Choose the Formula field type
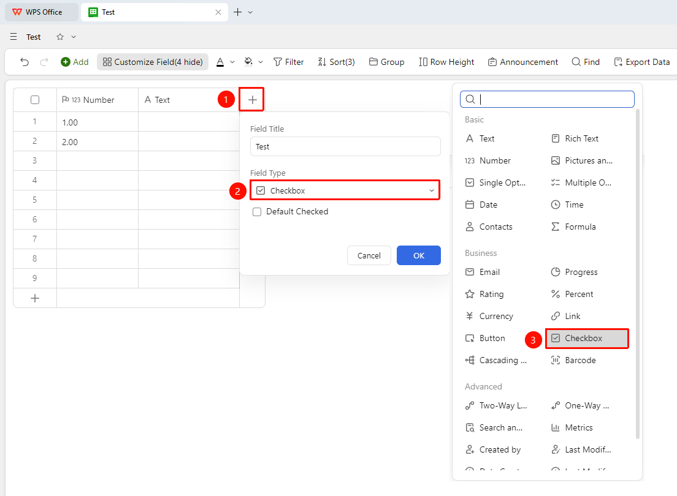Viewport: 677px width, 496px height. click(x=573, y=227)
